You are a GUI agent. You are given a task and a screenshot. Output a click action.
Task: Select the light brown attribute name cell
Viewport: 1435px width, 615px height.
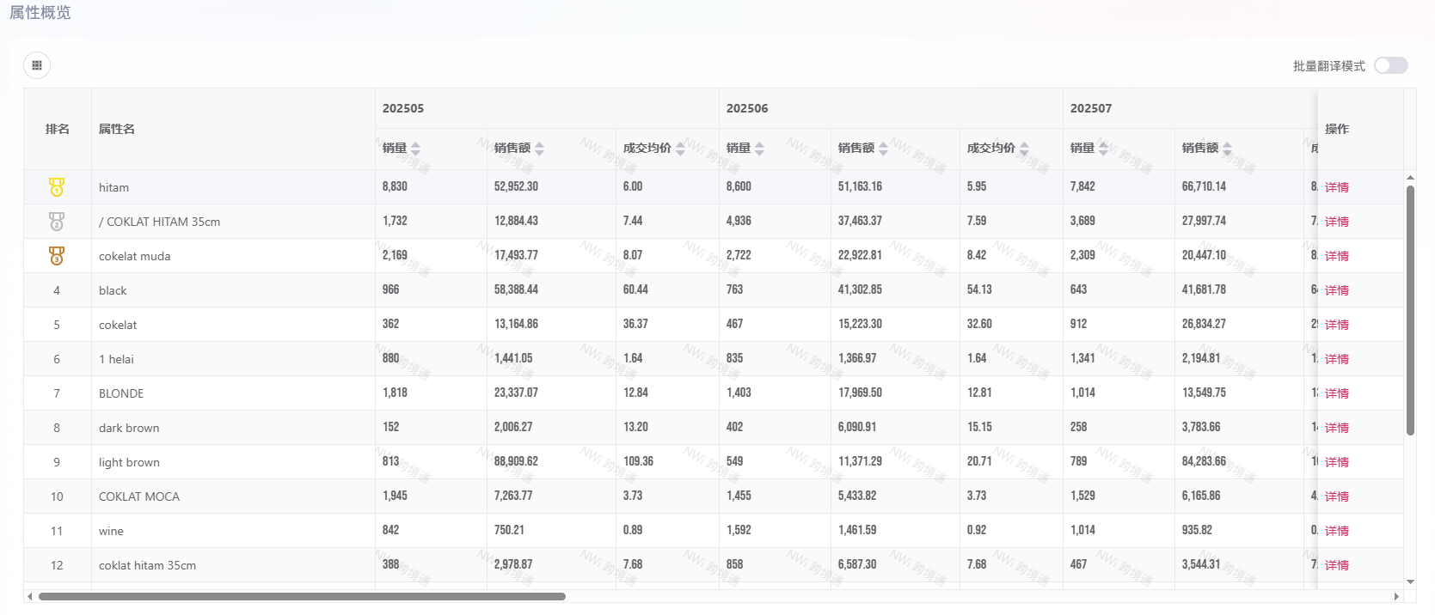[129, 462]
